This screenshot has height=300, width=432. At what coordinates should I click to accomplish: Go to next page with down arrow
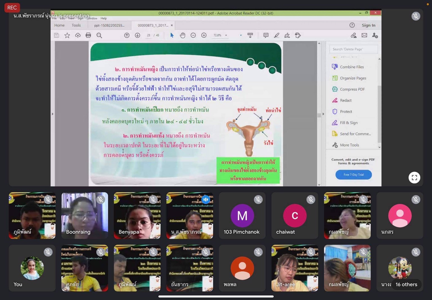click(x=138, y=35)
